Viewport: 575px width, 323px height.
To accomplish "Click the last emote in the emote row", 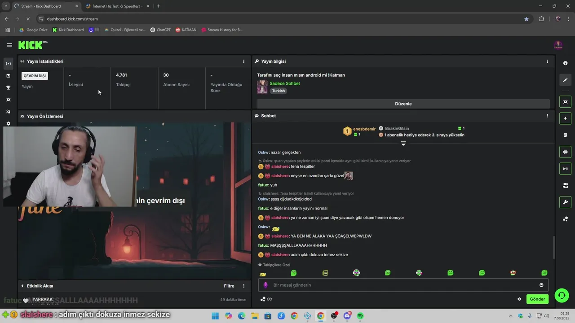I will coord(544,273).
